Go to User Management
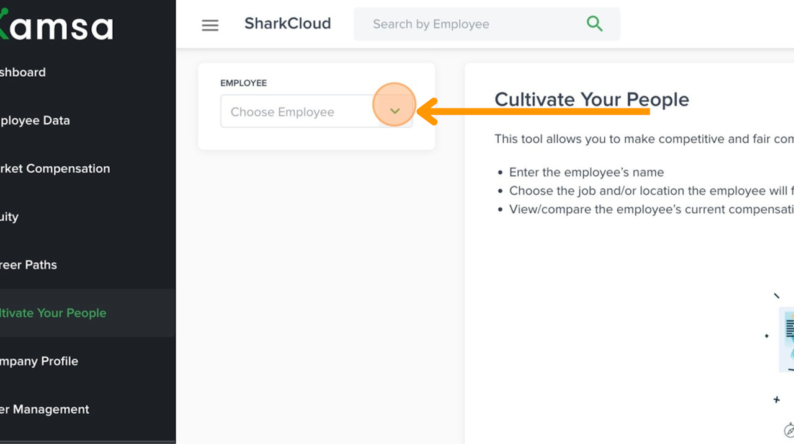The width and height of the screenshot is (794, 444). pyautogui.click(x=45, y=409)
